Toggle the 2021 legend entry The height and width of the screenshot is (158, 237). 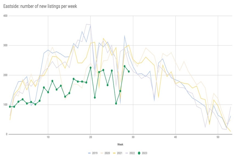pos(120,153)
